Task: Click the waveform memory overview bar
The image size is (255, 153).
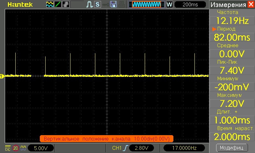Action: pyautogui.click(x=146, y=4)
